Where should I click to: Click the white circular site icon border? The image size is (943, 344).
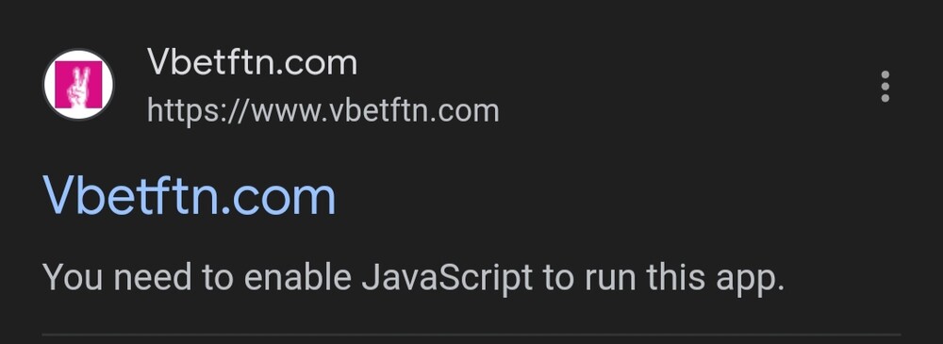[x=78, y=85]
